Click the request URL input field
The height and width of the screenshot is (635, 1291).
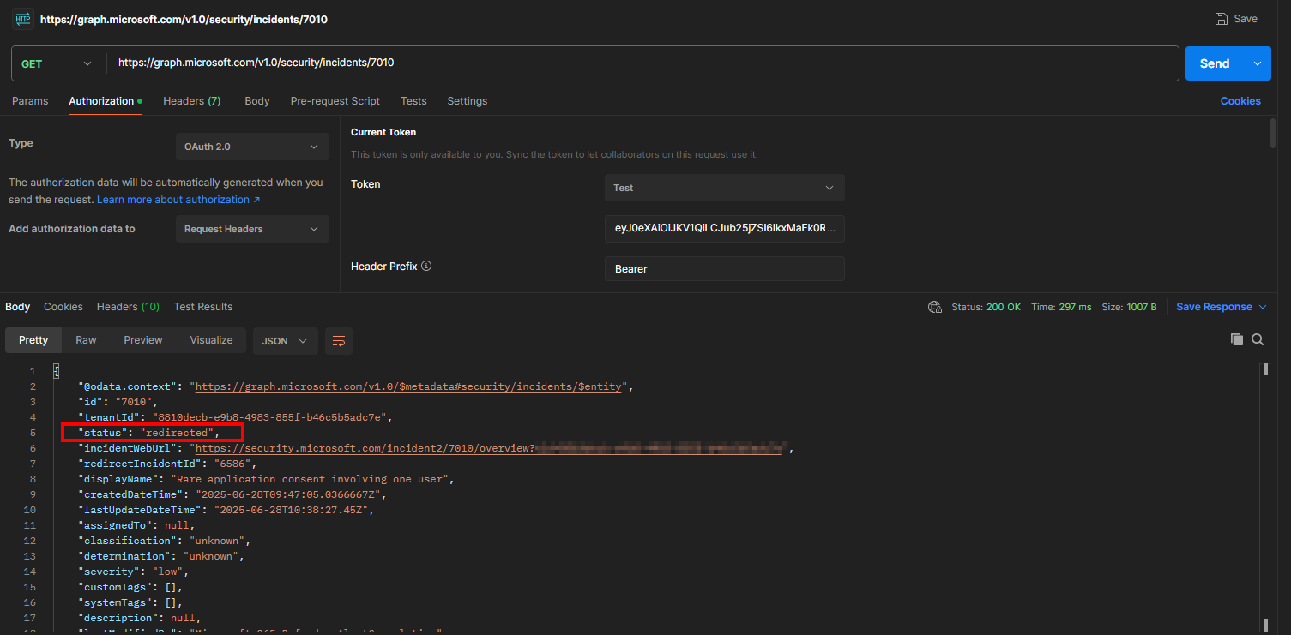pyautogui.click(x=642, y=63)
